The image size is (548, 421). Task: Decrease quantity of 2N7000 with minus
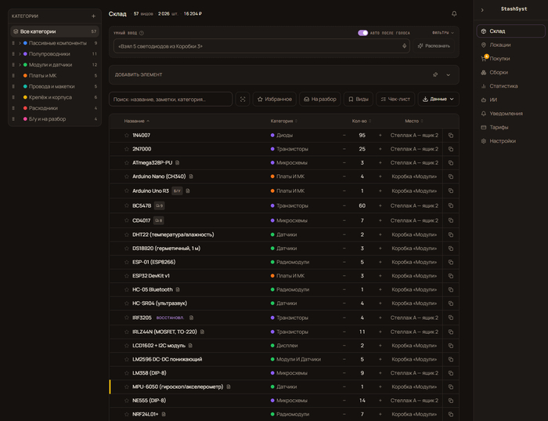344,149
